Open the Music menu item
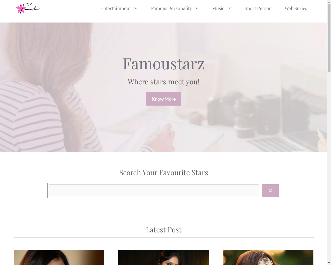This screenshot has width=331, height=265. pos(218,9)
